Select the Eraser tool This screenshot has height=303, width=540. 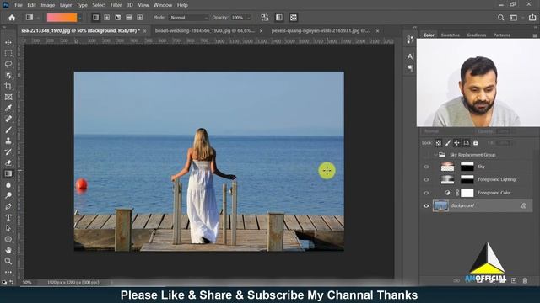pyautogui.click(x=8, y=162)
